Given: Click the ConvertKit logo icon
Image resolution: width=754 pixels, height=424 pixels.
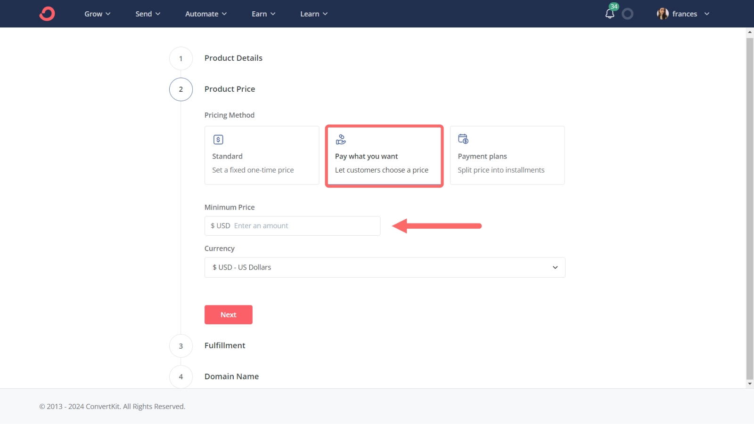Looking at the screenshot, I should tap(47, 14).
